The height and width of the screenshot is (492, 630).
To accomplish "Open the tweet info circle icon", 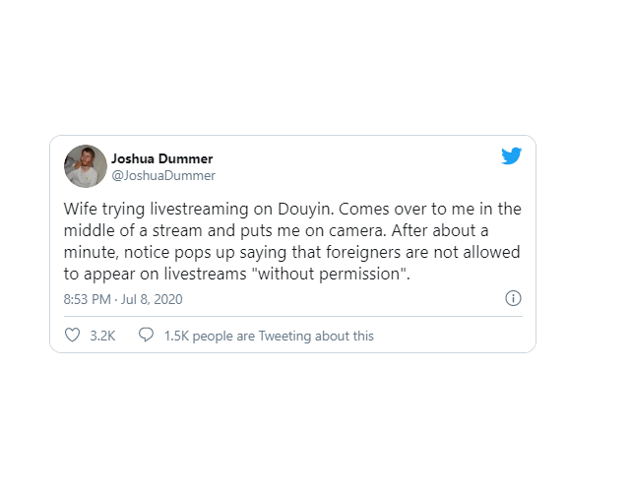I will point(512,298).
